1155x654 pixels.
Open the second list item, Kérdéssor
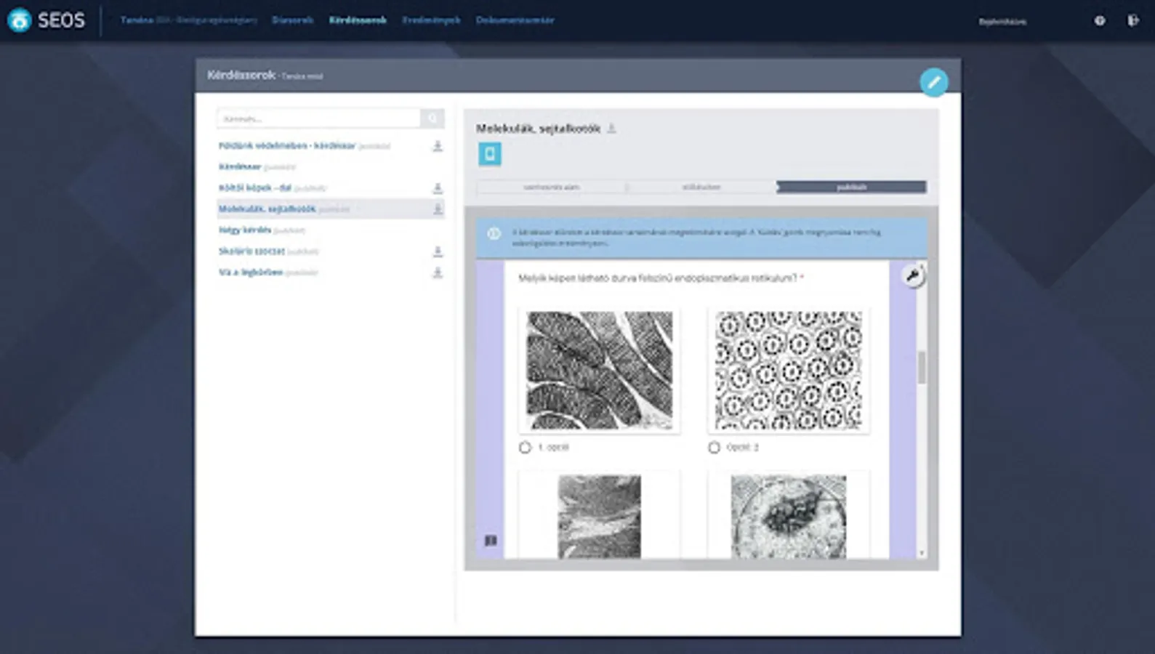pyautogui.click(x=240, y=167)
